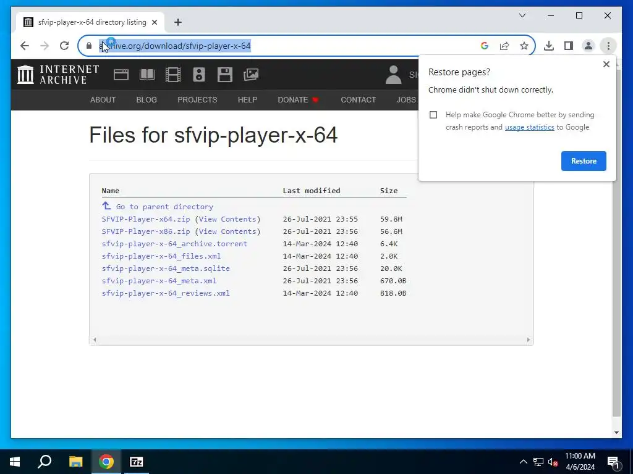Screen dimensions: 633x474
Task: Show hidden system tray icons
Action: pyautogui.click(x=523, y=462)
